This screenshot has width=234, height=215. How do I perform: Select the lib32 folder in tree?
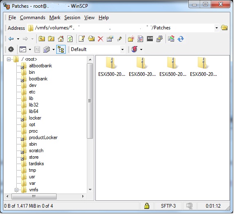tap(33, 105)
